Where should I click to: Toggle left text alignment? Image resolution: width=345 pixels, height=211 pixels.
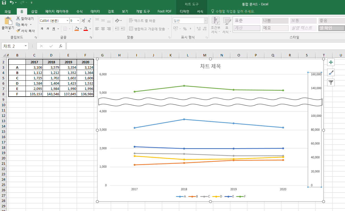[97, 28]
